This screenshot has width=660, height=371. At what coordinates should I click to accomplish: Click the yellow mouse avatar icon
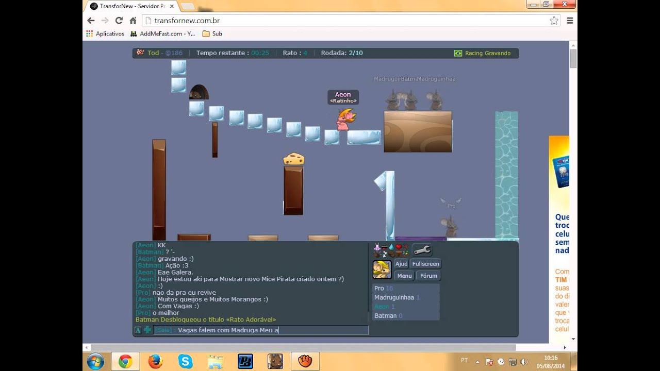click(382, 269)
